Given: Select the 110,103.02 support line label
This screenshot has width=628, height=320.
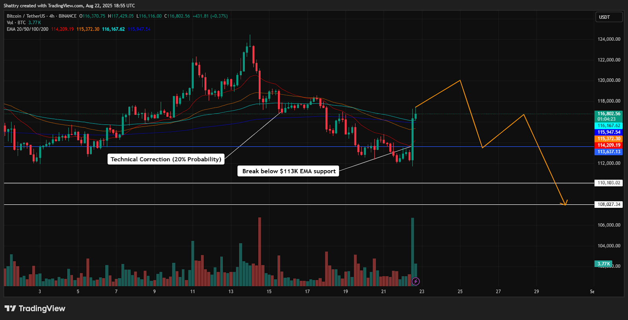Looking at the screenshot, I should pos(609,183).
